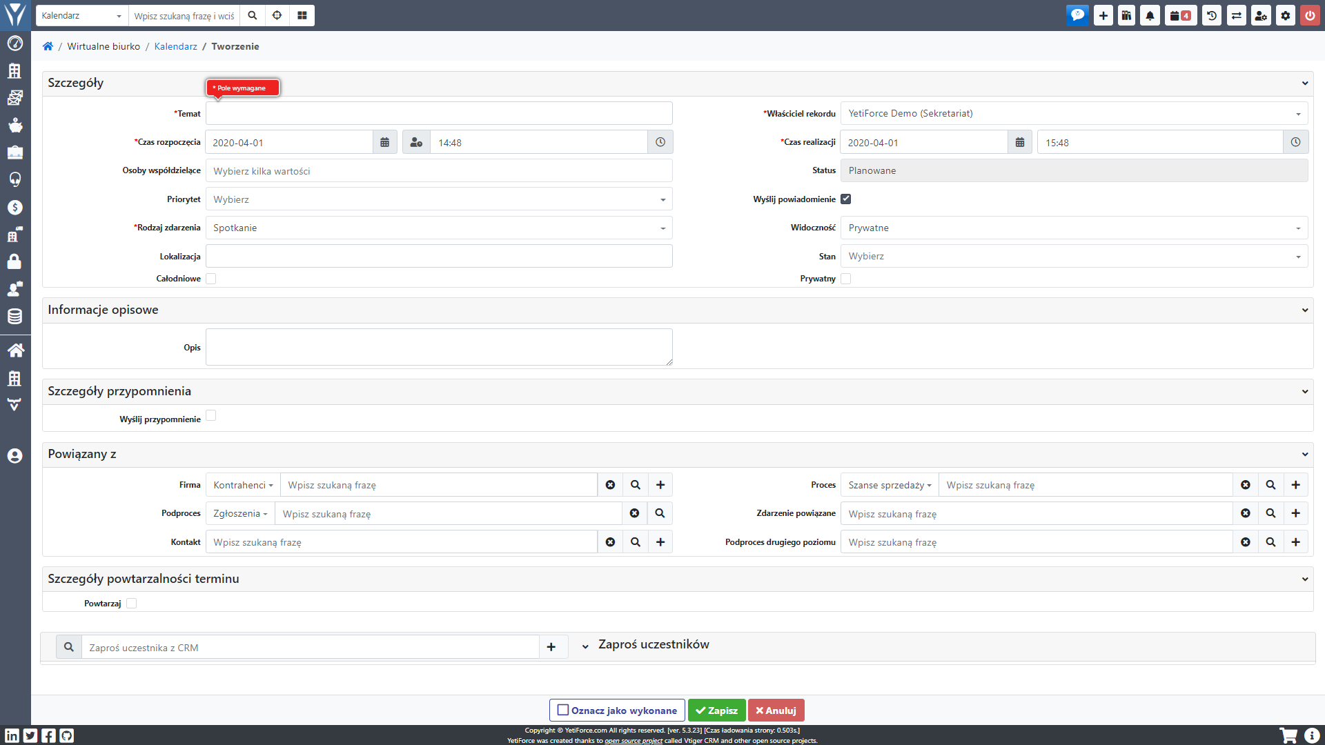
Task: Open advanced search crosshair icon
Action: 277,15
